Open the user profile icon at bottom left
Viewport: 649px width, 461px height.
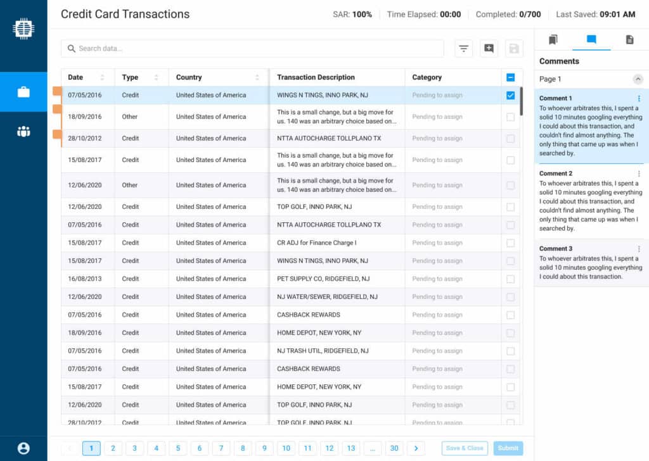23,448
